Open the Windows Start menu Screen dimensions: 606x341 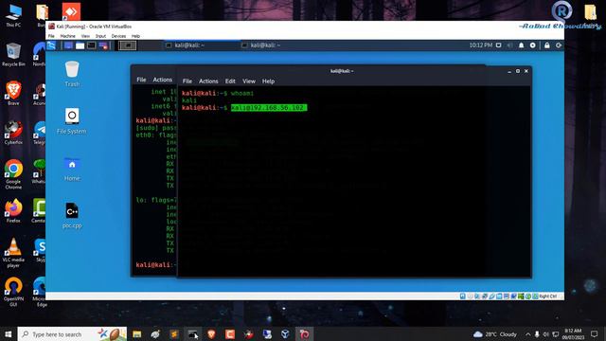pos(9,334)
